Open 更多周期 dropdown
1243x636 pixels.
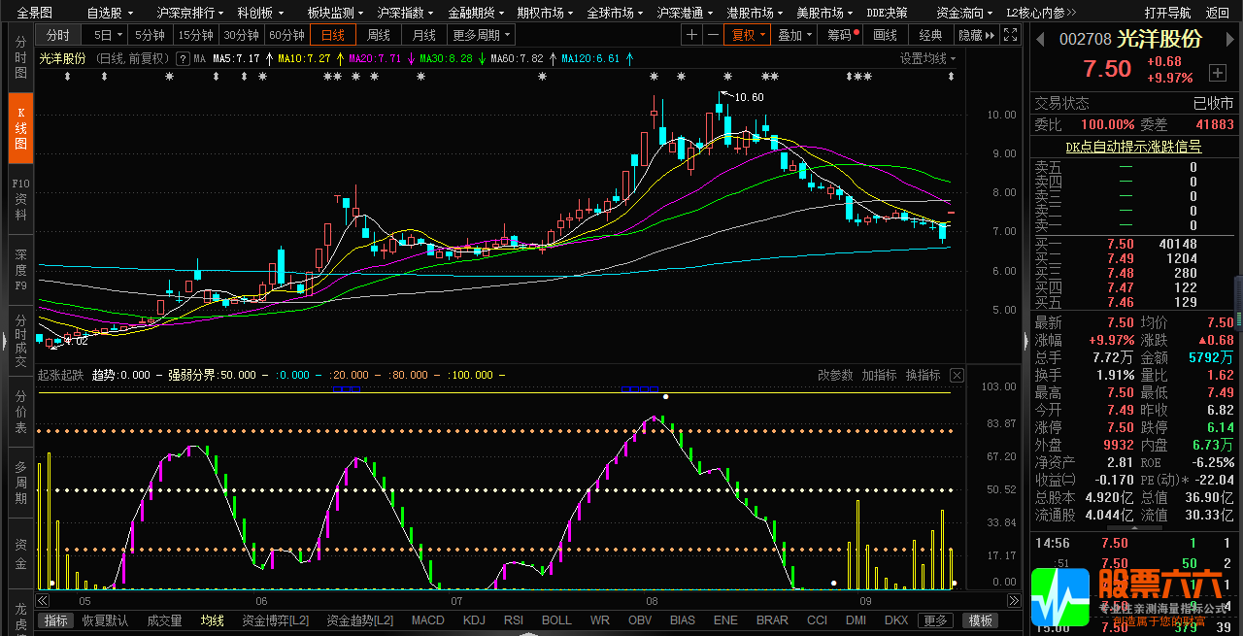tap(481, 35)
